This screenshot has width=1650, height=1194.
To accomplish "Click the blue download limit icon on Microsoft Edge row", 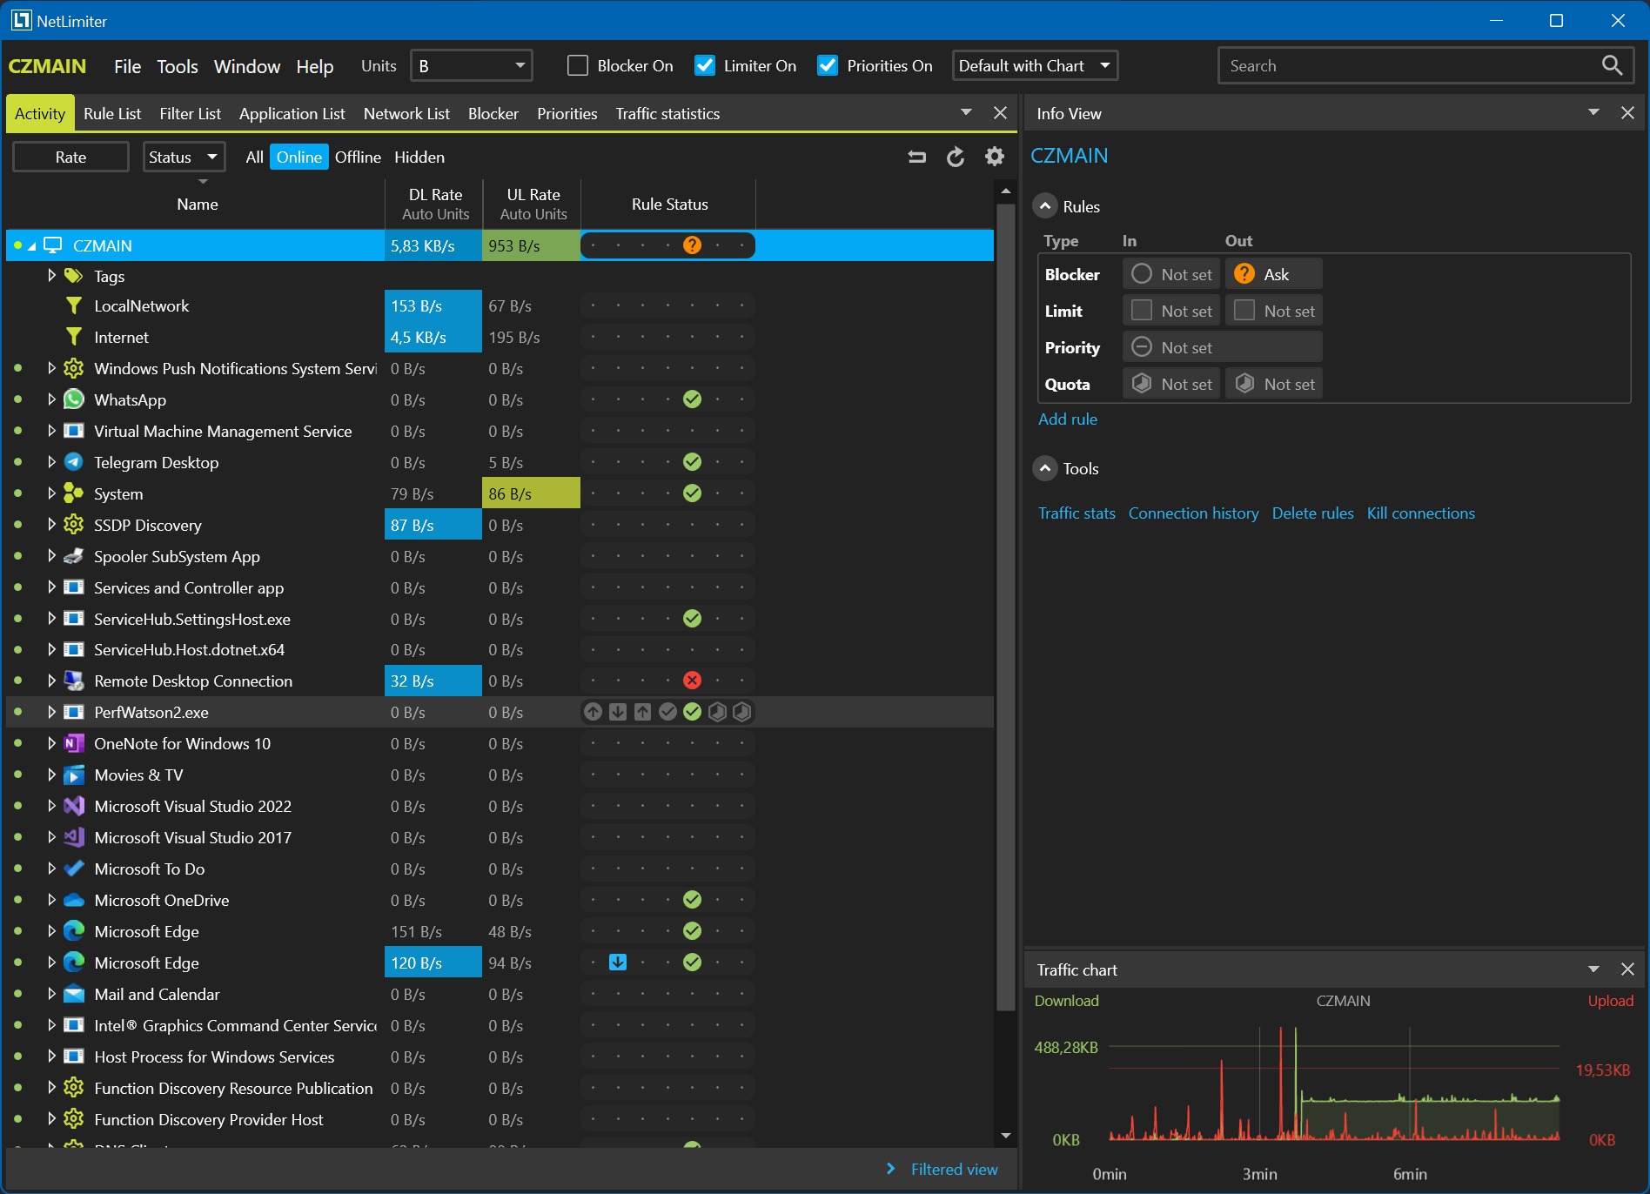I will [x=618, y=963].
